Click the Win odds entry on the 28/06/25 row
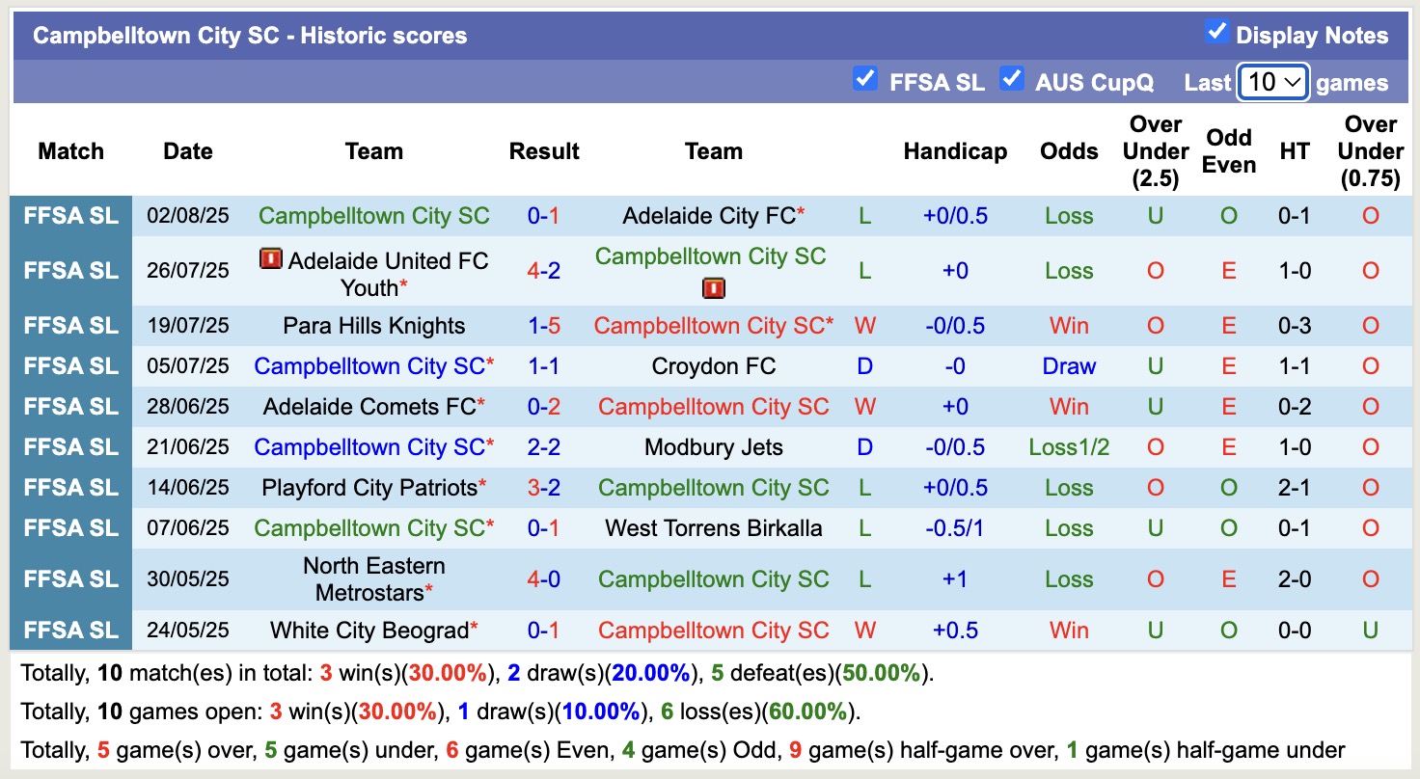This screenshot has width=1420, height=779. (1068, 407)
